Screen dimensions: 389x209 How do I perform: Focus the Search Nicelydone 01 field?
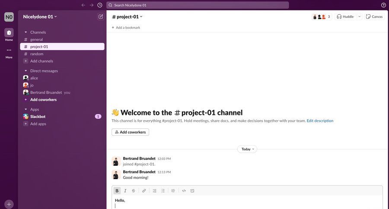tap(198, 5)
